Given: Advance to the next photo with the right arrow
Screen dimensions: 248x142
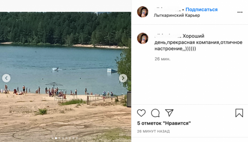Looking at the screenshot, I should [x=123, y=78].
